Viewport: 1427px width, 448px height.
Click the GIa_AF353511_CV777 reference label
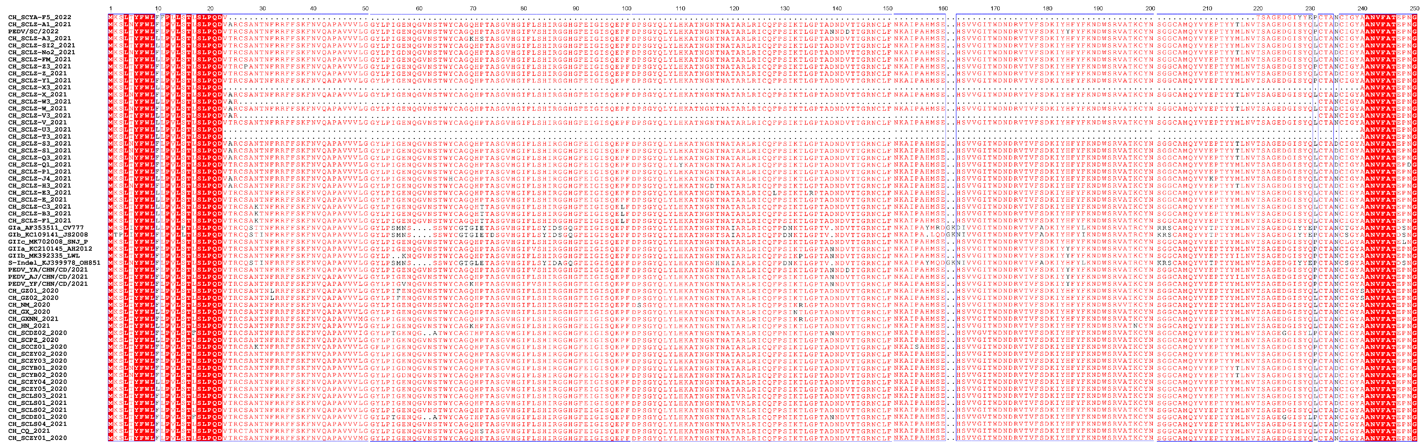tap(46, 228)
